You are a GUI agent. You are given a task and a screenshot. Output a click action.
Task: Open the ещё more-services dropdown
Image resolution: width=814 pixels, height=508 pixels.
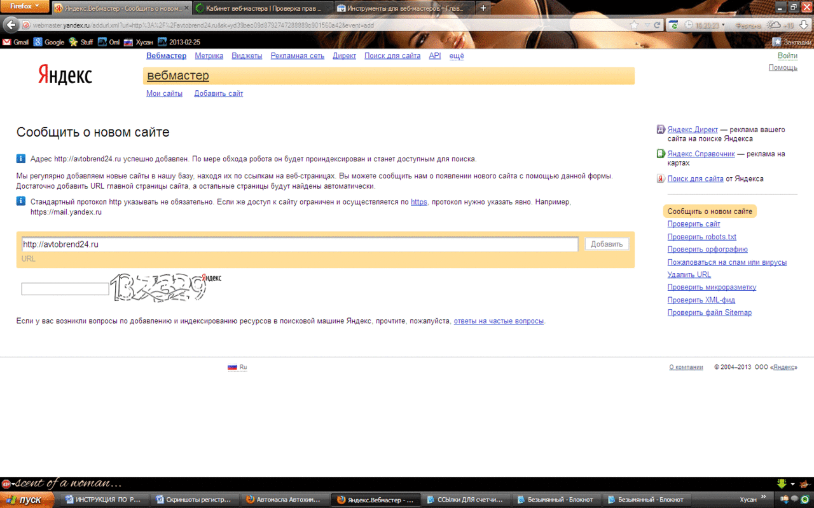(457, 56)
